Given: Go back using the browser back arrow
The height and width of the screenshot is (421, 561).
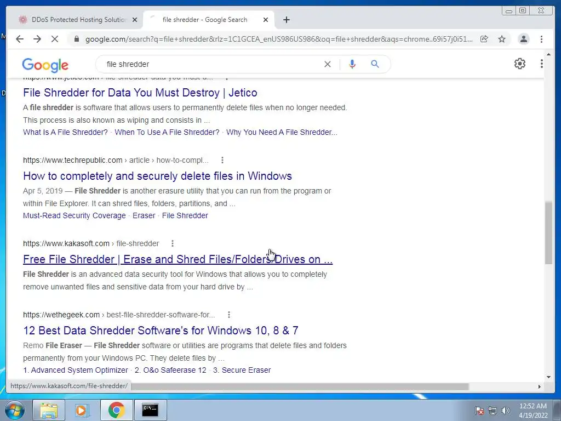Looking at the screenshot, I should pyautogui.click(x=20, y=39).
